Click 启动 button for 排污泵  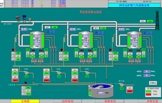click(x=130, y=88)
